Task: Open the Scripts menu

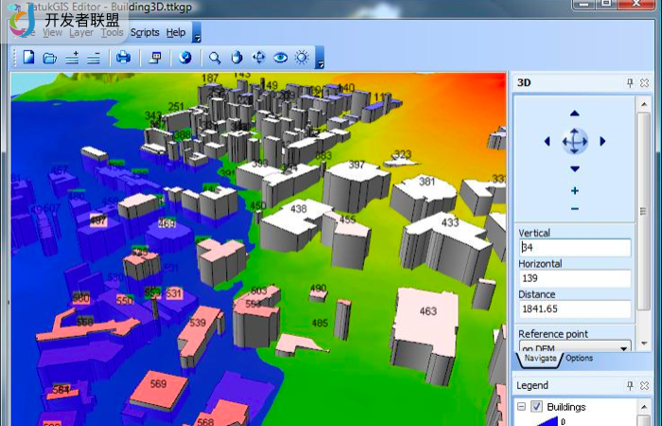Action: 145,32
